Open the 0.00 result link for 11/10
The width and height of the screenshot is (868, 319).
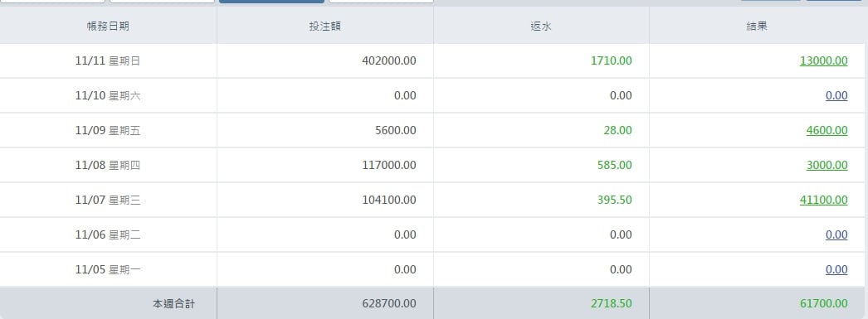tap(836, 95)
